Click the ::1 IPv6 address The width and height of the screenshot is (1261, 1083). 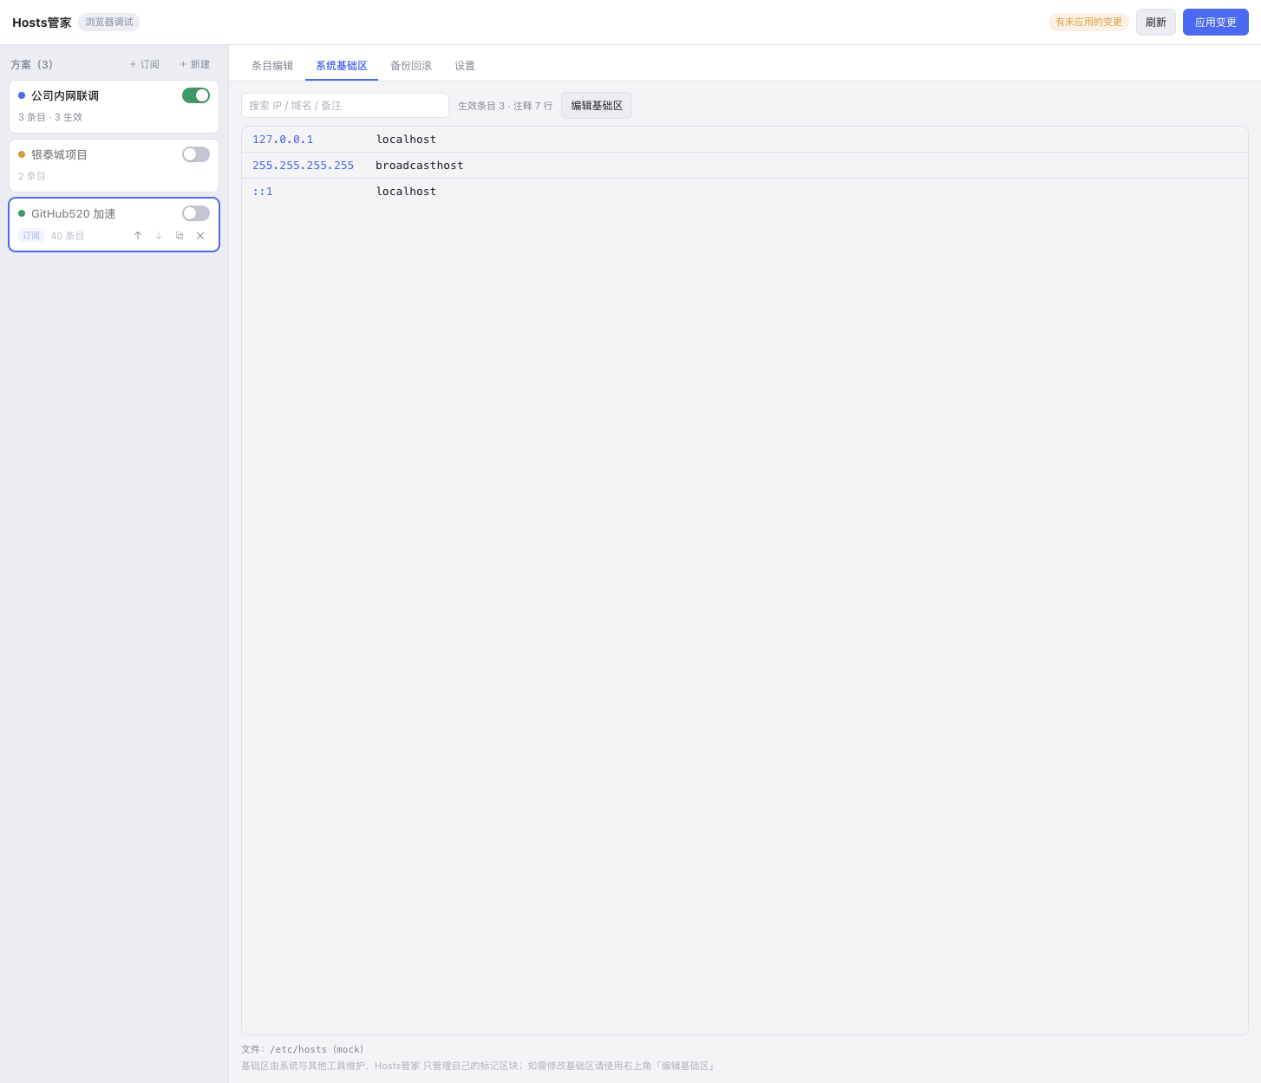263,192
